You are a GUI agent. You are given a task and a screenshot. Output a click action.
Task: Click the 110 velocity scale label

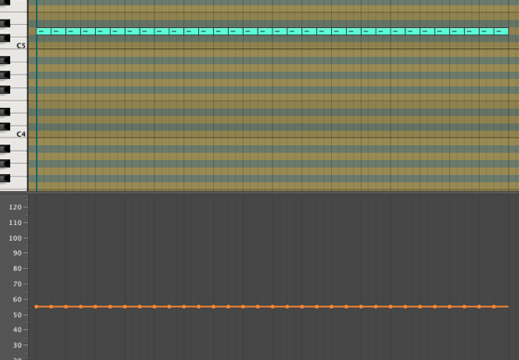15,222
